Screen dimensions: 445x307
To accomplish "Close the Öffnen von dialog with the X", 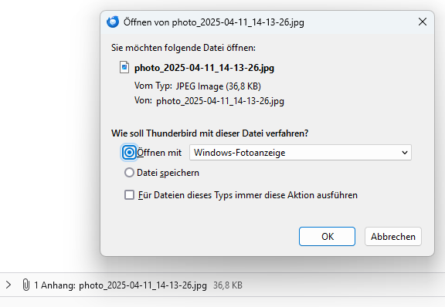I will click(x=423, y=22).
